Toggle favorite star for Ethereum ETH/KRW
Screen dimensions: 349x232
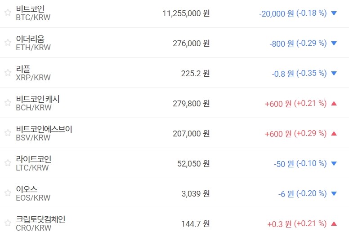[x=8, y=43]
